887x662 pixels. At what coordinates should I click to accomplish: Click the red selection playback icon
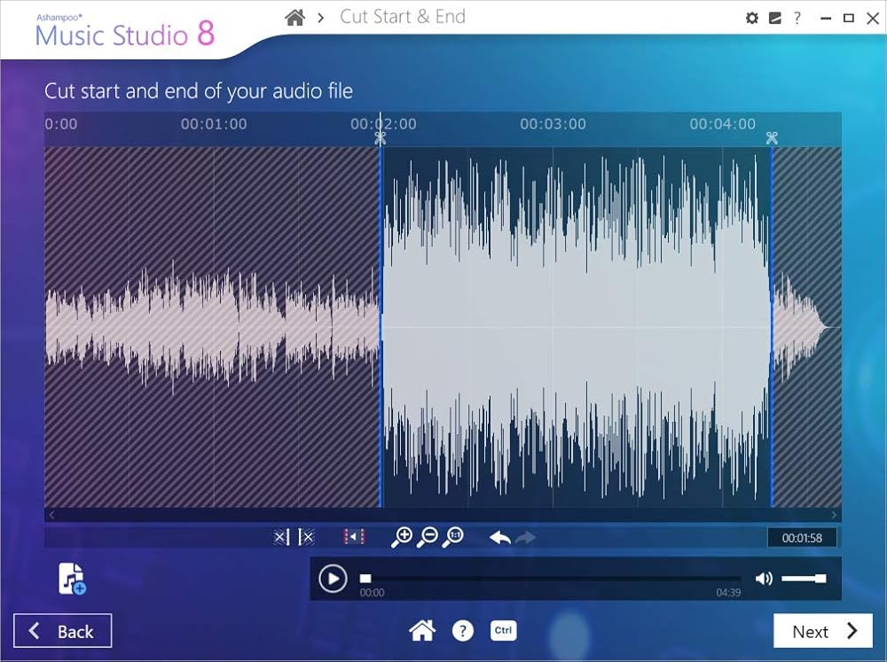point(354,537)
